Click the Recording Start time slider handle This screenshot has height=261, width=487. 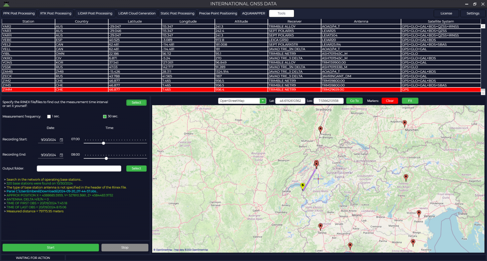coord(103,143)
